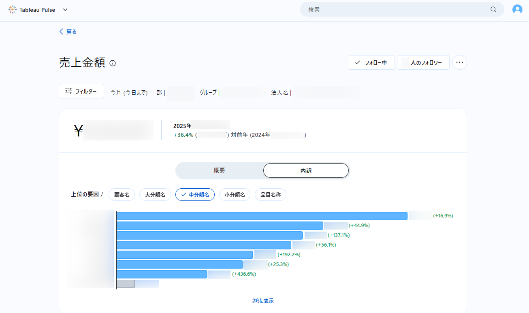This screenshot has width=529, height=313.
Task: Click the search magnifier icon
Action: [493, 10]
